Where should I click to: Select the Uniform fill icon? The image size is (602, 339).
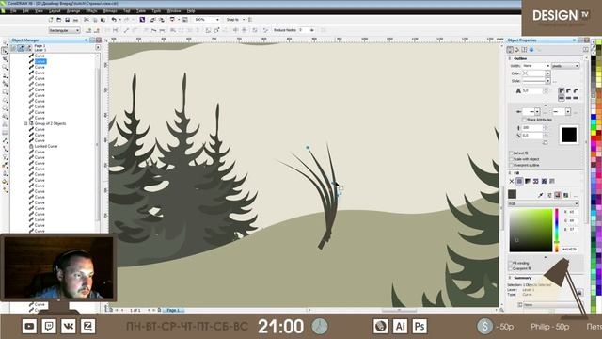(x=519, y=181)
